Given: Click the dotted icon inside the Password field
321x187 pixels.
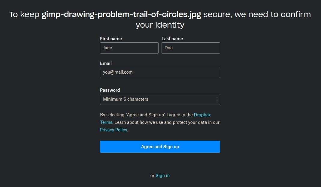Looking at the screenshot, I should pos(217,100).
